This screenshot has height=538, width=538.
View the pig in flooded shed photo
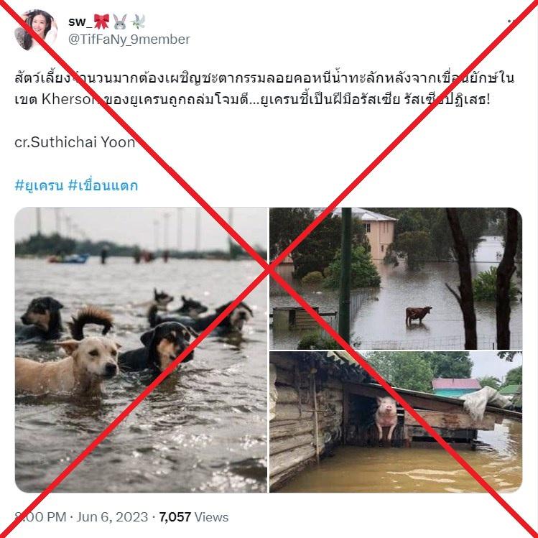pos(396,422)
